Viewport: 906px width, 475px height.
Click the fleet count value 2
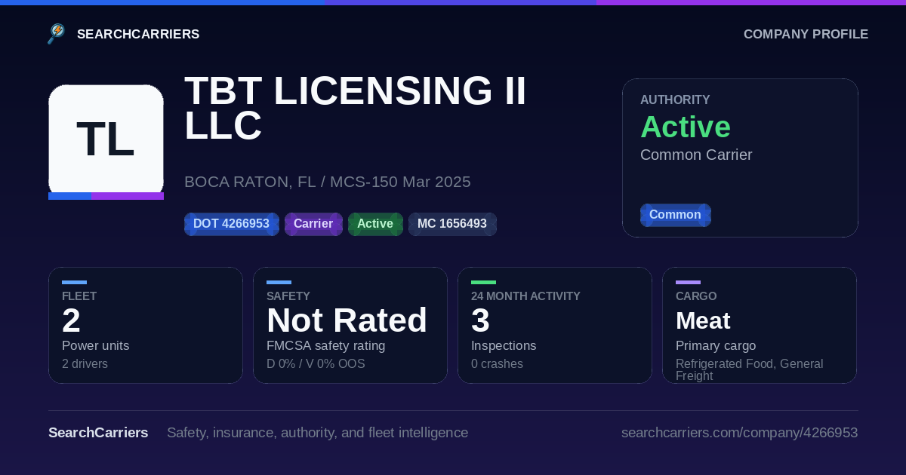pos(71,320)
